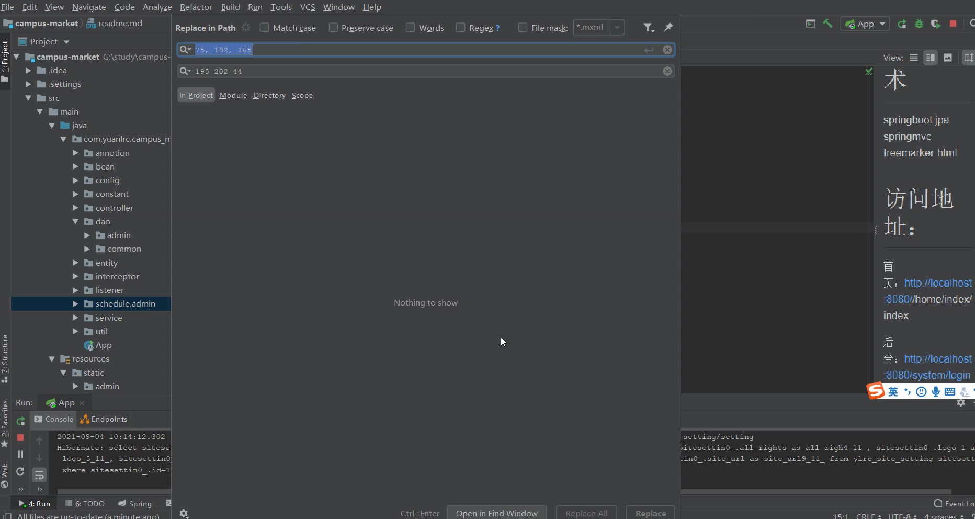Open search history magnifier dropdown
Screen dimensions: 975x519
(x=185, y=50)
